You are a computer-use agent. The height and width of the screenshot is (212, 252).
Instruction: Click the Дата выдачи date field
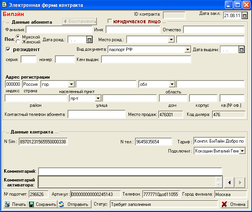pos(229,50)
